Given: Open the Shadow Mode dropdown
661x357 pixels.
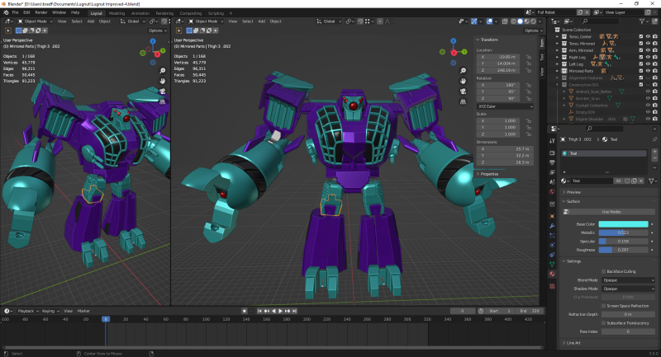Looking at the screenshot, I should coord(628,289).
